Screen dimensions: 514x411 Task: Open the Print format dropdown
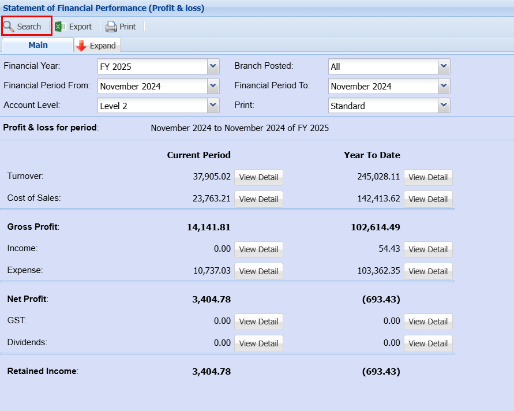pos(444,106)
